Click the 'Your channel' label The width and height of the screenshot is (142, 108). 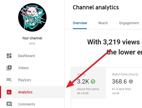pos(32,38)
